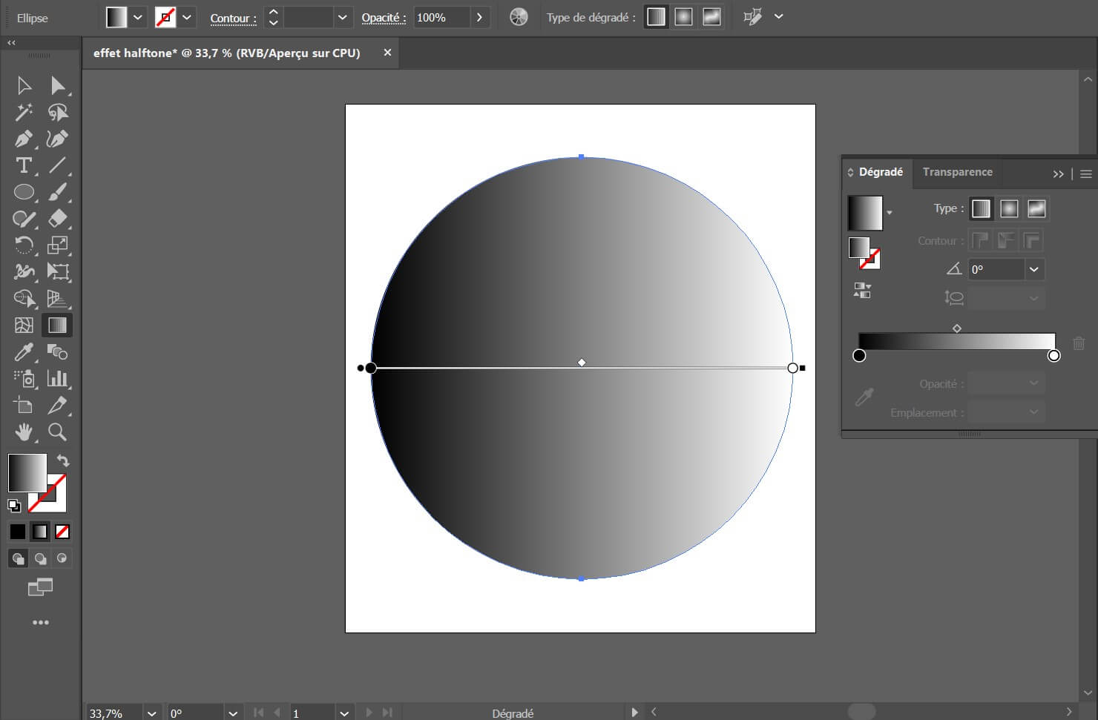Viewport: 1098px width, 720px height.
Task: Open fill swatch dropdown in control bar
Action: pyautogui.click(x=137, y=17)
